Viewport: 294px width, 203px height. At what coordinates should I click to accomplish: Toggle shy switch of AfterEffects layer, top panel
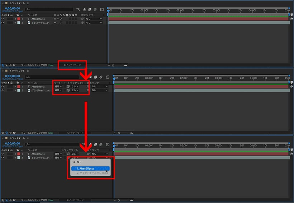55,19
